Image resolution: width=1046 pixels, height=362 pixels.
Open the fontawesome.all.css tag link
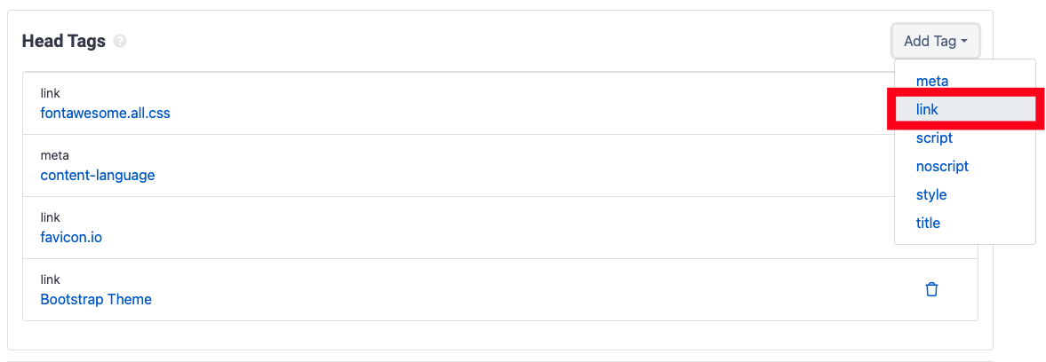pos(106,114)
